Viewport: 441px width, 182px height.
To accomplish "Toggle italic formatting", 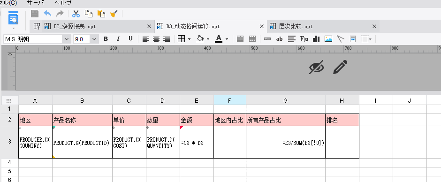I will tap(118, 39).
